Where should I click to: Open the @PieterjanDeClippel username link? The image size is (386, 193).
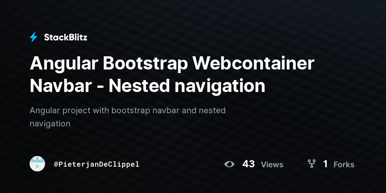coord(96,164)
